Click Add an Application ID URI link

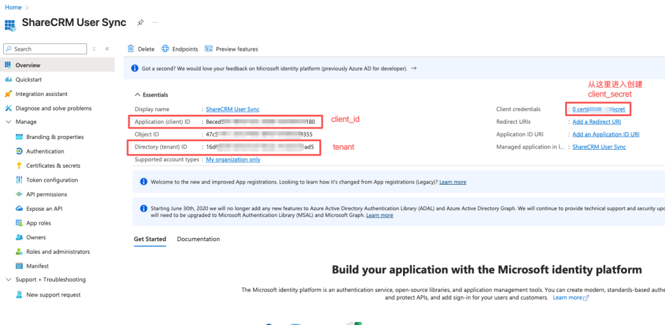point(606,135)
